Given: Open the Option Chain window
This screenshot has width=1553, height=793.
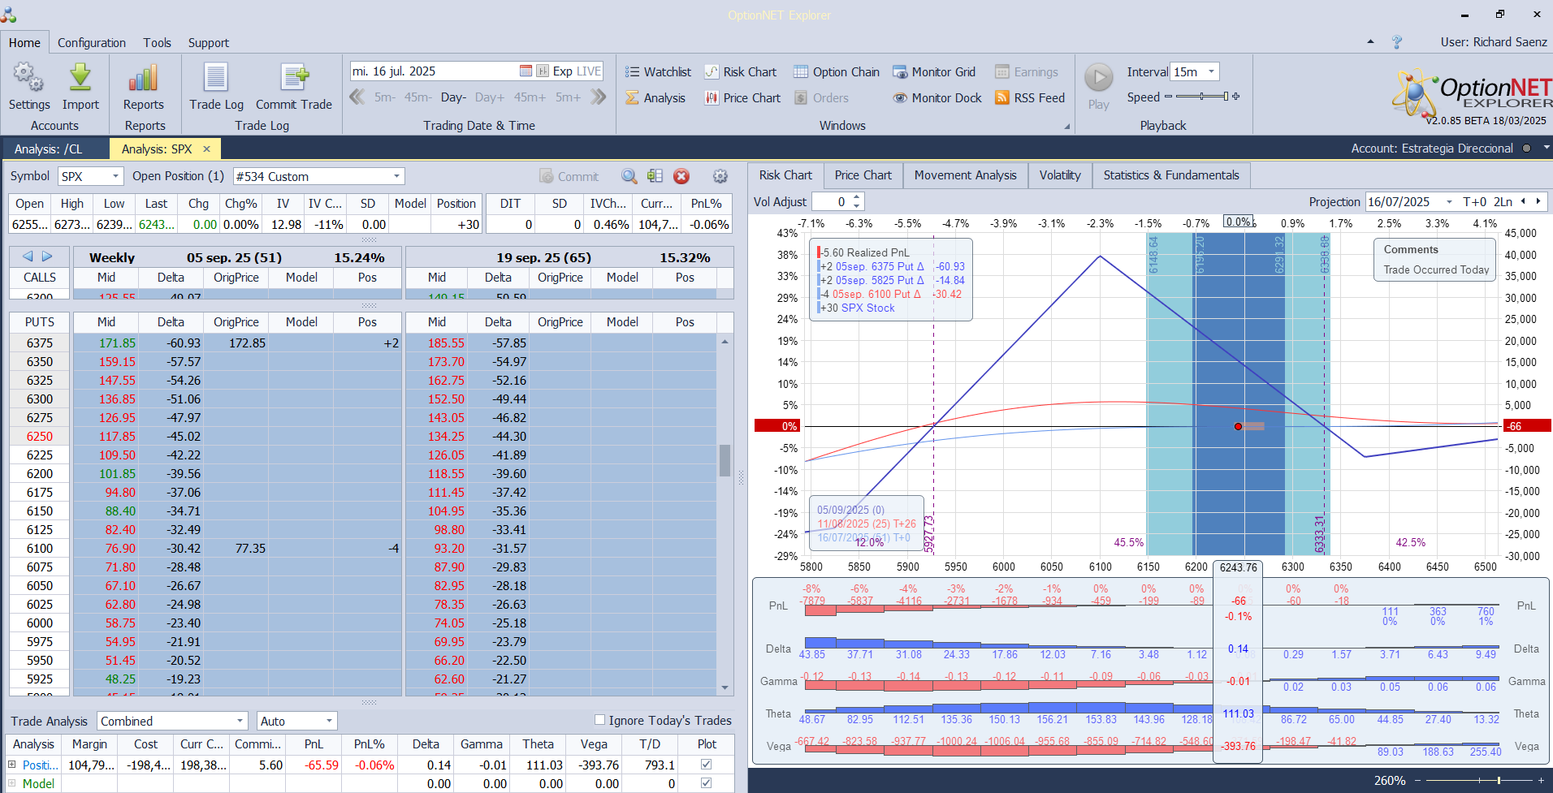Looking at the screenshot, I should point(837,72).
